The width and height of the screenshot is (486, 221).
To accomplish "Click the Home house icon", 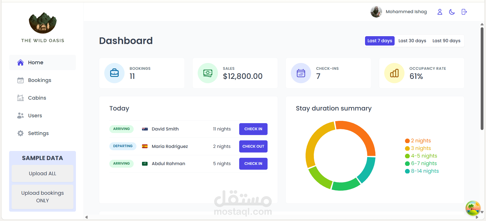I will click(x=21, y=62).
